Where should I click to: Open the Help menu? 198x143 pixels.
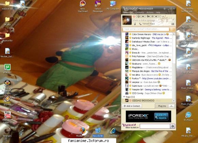pyautogui.click(x=158, y=13)
